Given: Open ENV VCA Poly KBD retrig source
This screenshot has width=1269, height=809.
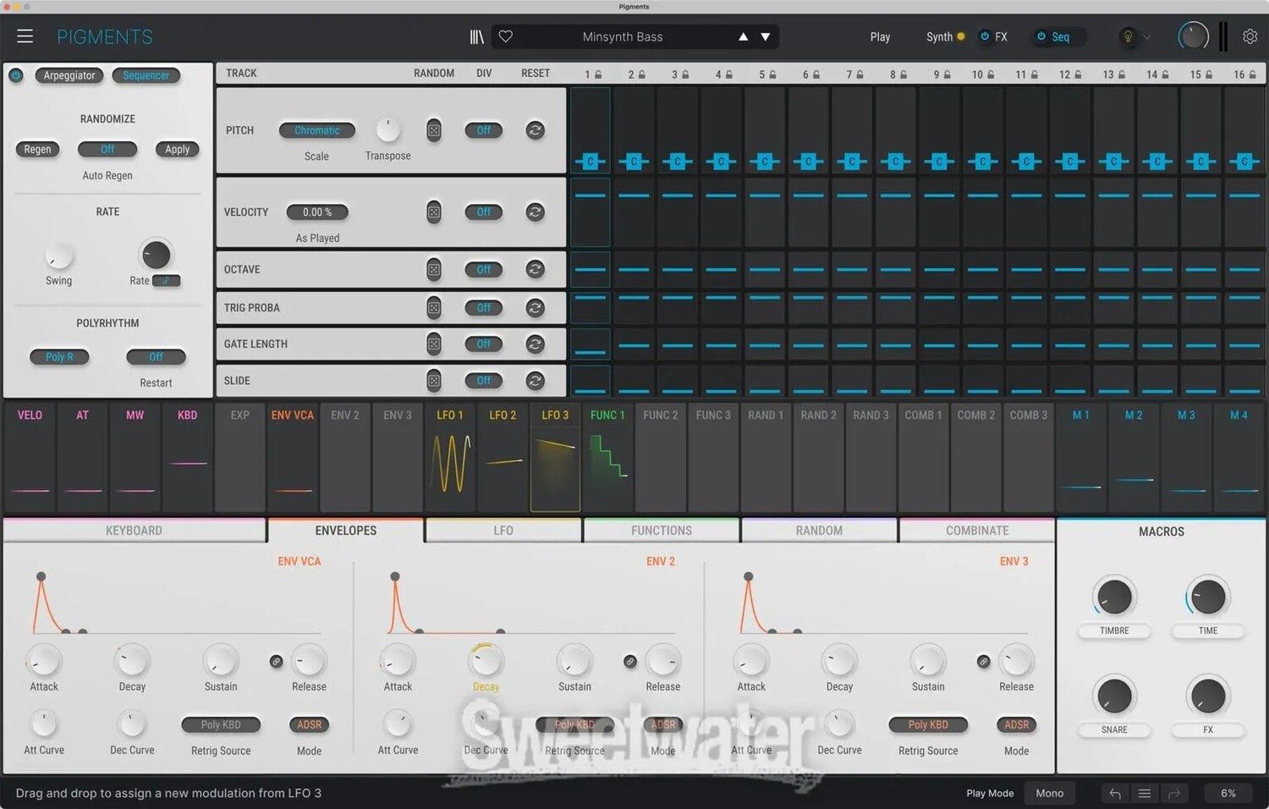Looking at the screenshot, I should 221,725.
